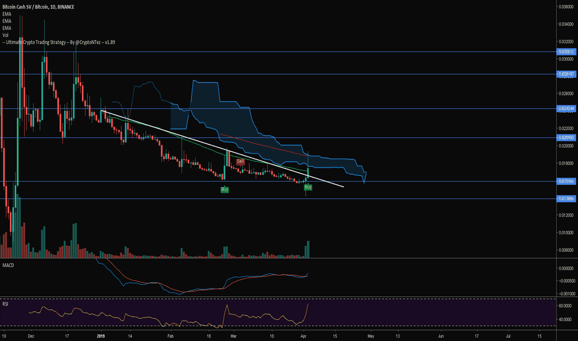
Task: Click the Jun date on time axis
Action: [x=441, y=336]
